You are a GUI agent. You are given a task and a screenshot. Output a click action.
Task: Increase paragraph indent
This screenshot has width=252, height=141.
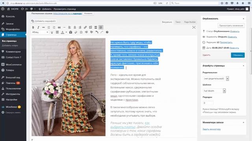click(92, 32)
